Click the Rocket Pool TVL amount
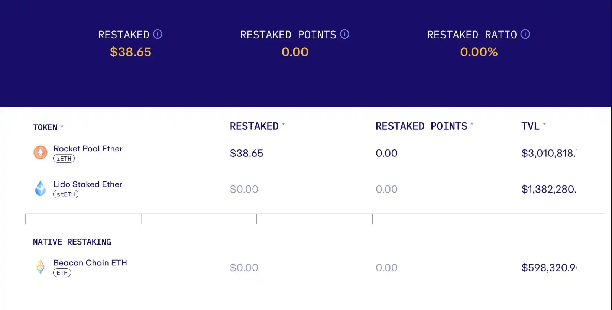Image resolution: width=612 pixels, height=310 pixels. pyautogui.click(x=549, y=153)
